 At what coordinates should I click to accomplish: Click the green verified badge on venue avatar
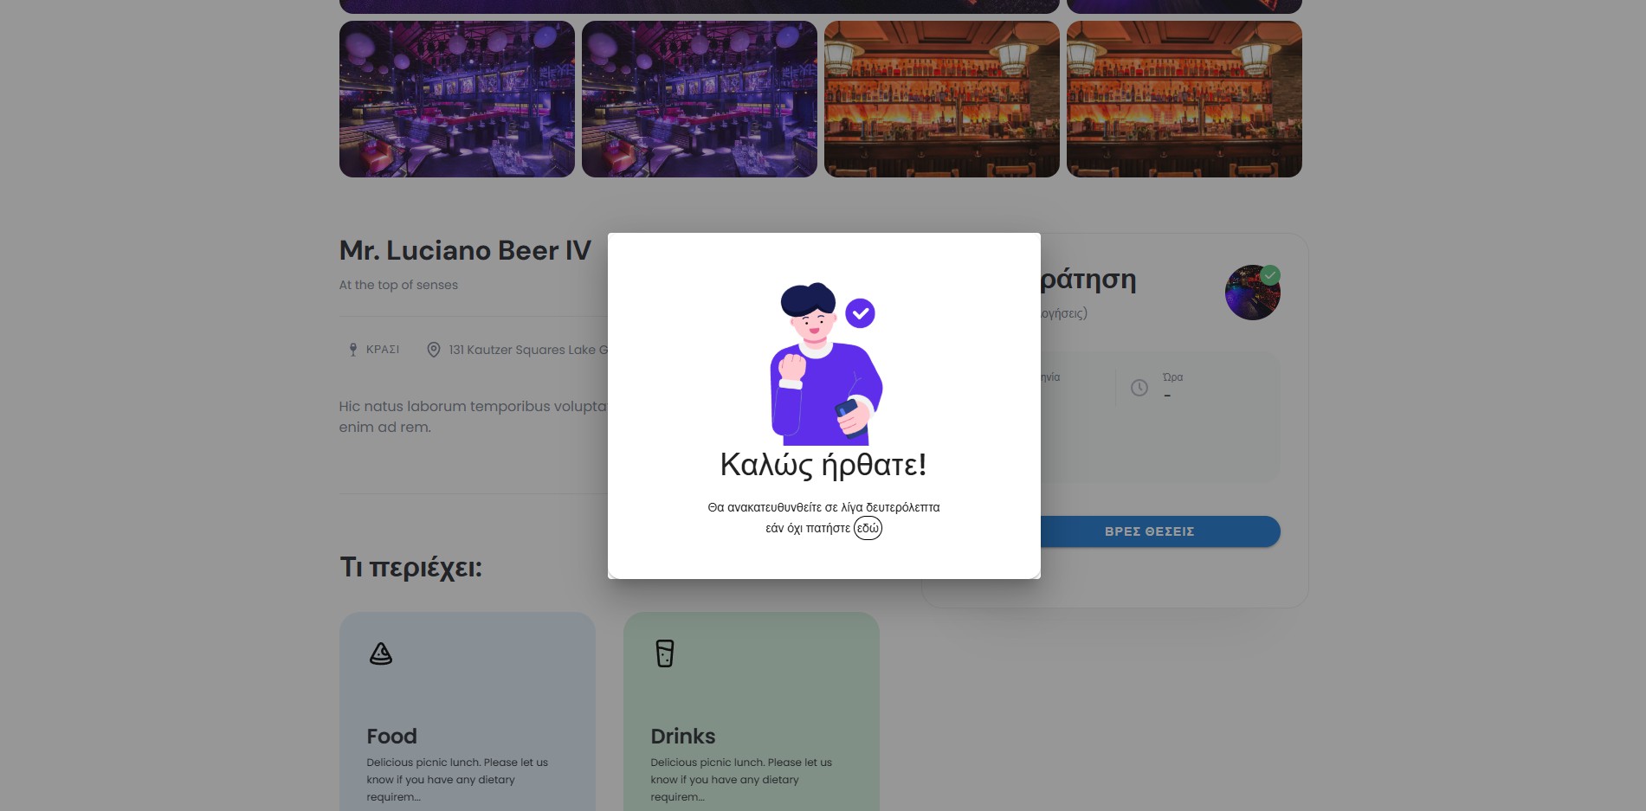pyautogui.click(x=1270, y=275)
